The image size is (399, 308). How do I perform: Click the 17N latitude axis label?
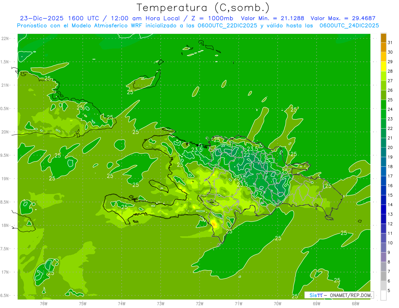tap(5, 272)
